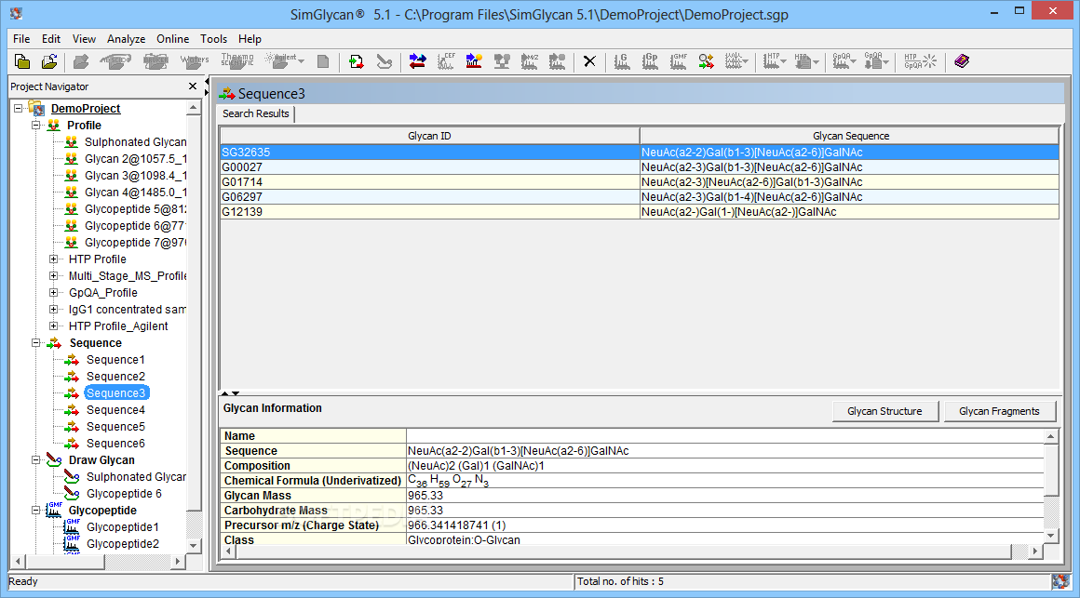Select result row G00027
This screenshot has width=1080, height=598.
point(640,167)
